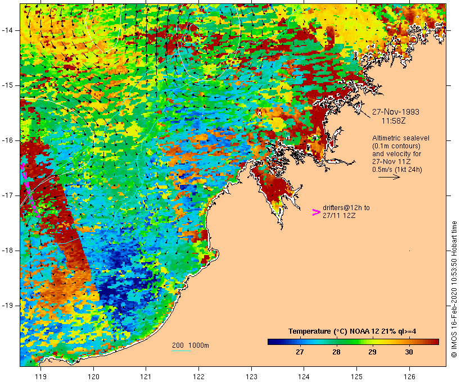Click the 'and velocity for' legend line

click(396, 154)
